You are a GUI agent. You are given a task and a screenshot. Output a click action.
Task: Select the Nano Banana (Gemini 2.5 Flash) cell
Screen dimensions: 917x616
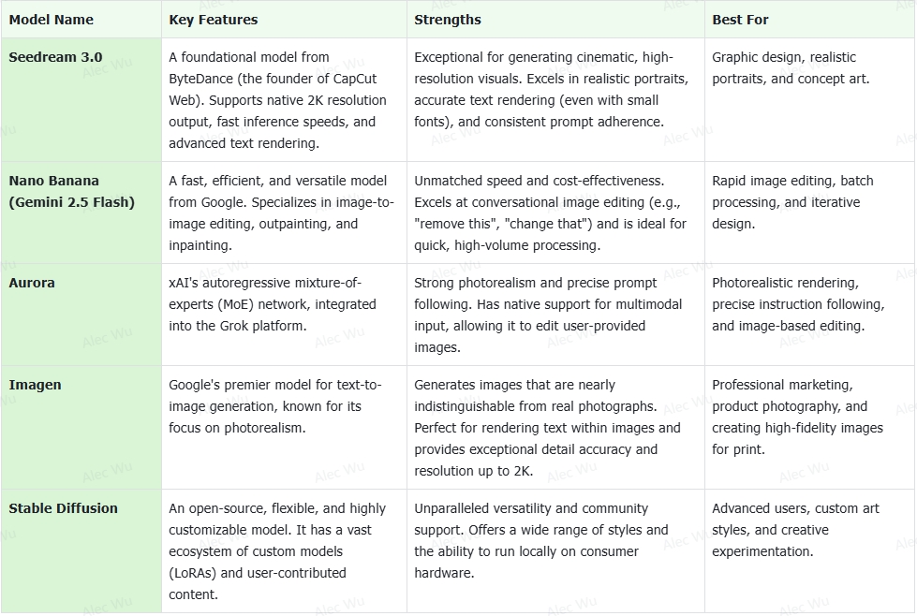pos(81,213)
